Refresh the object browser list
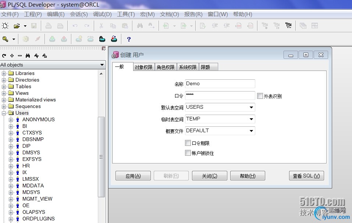 [4, 55]
